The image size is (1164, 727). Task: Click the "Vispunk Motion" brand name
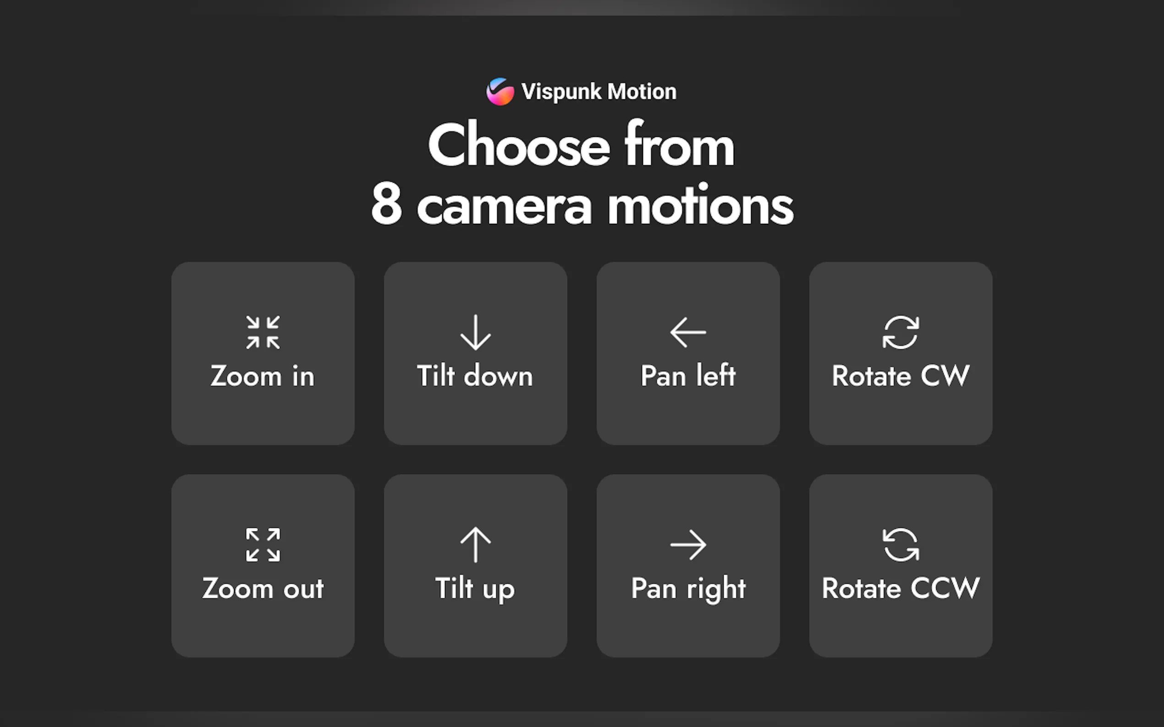(598, 92)
